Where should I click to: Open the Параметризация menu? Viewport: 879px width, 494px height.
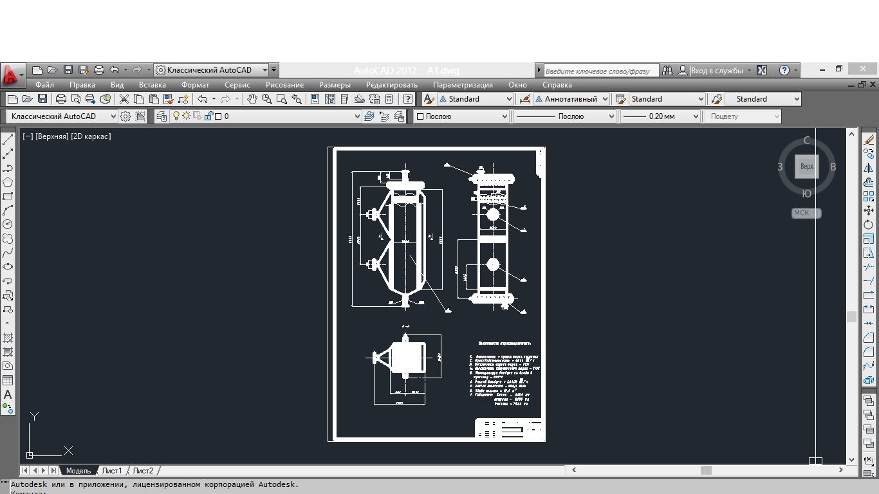[463, 85]
